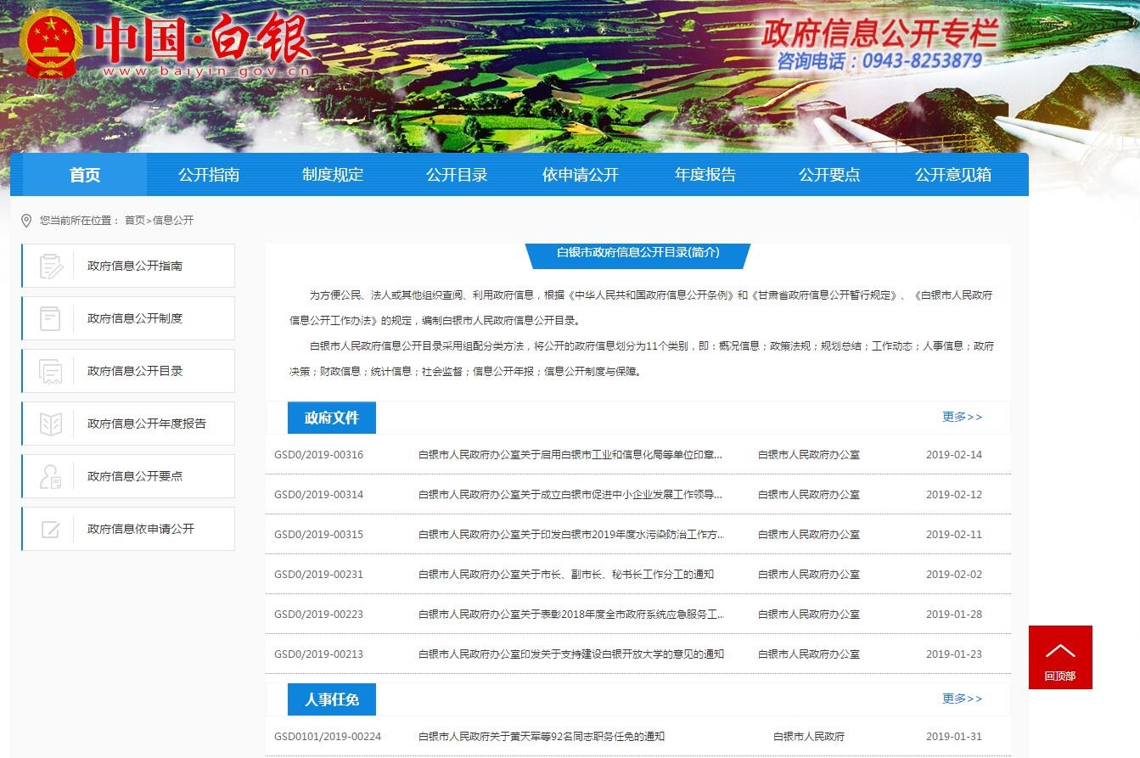This screenshot has height=758, width=1140.
Task: Select the 年度报告 navigation menu item
Action: point(705,175)
